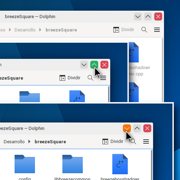The image size is (180, 180).
Task: Select the C++ file icon in middle window
Action: (x=77, y=96)
